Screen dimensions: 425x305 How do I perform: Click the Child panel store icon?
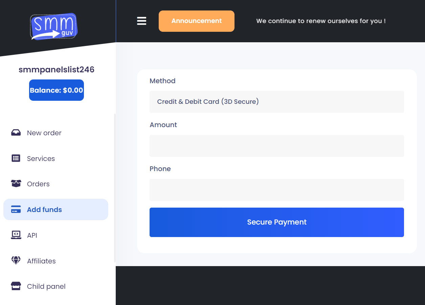pyautogui.click(x=16, y=286)
